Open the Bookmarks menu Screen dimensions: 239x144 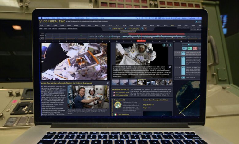[80, 18]
